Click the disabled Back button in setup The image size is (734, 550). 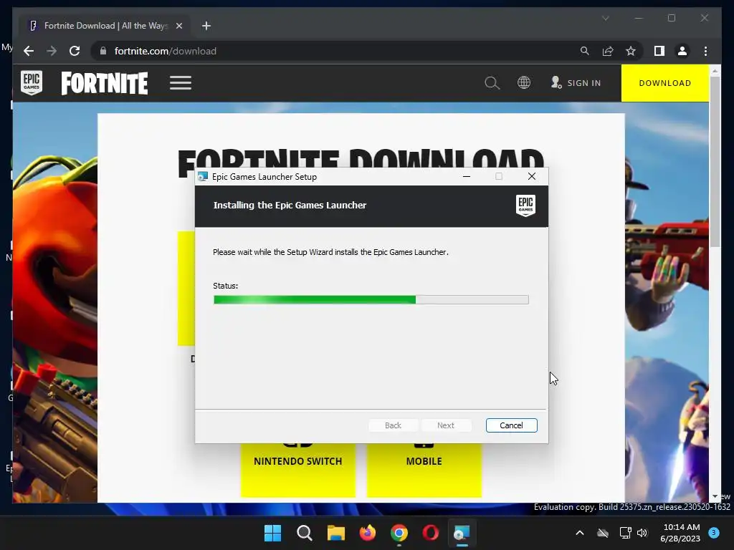point(394,425)
